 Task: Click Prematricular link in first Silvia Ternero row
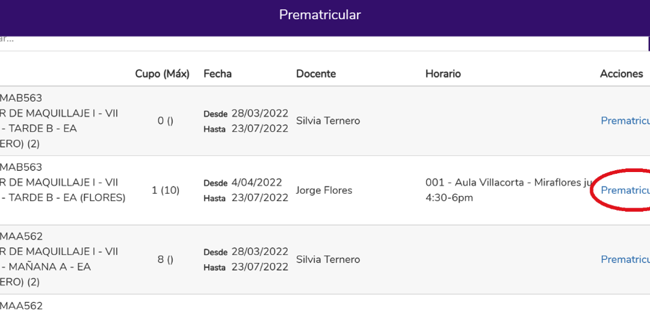point(625,121)
